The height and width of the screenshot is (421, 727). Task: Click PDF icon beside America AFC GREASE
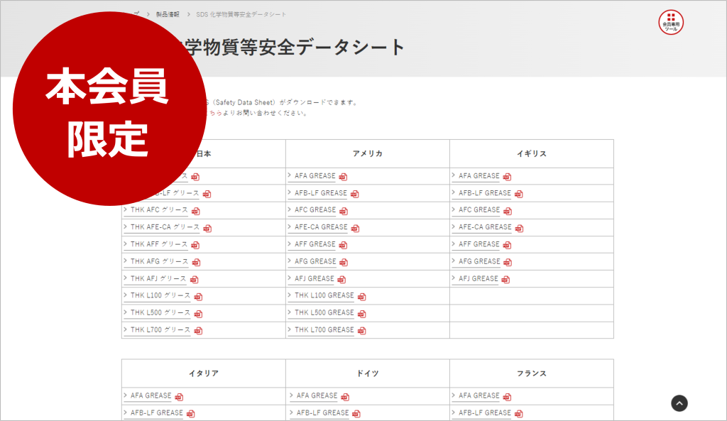[344, 211]
